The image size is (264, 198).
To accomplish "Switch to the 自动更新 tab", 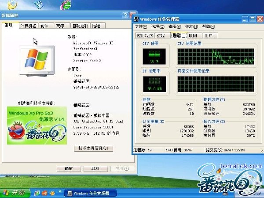I will [x=80, y=26].
